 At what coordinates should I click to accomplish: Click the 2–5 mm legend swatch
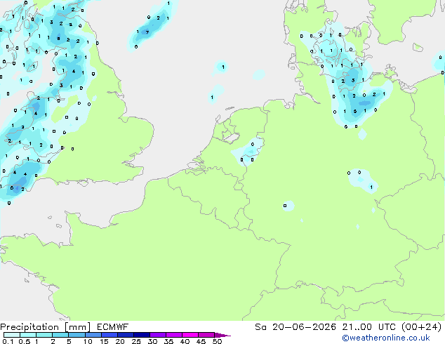click(60, 335)
